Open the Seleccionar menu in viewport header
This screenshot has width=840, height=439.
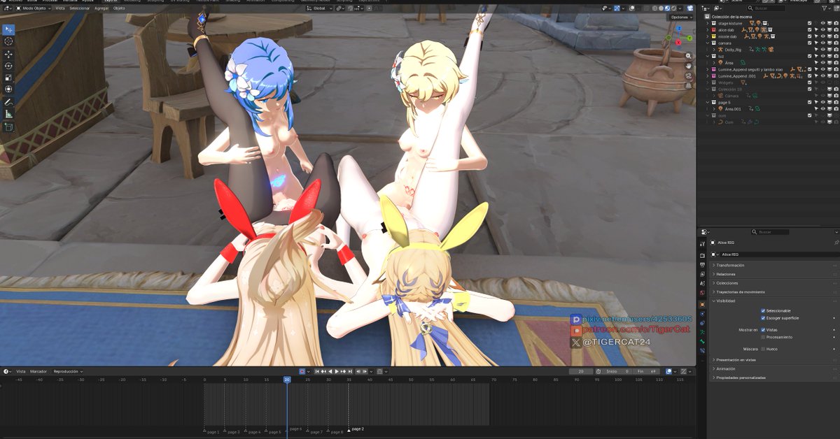[80, 8]
